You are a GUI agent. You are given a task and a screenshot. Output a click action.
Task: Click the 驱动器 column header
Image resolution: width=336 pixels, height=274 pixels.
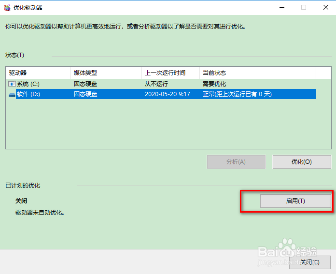[x=39, y=73]
